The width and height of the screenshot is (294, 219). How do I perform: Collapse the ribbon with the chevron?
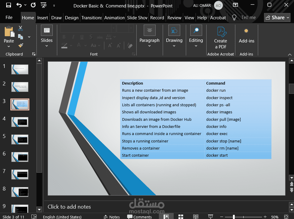pyautogui.click(x=290, y=54)
